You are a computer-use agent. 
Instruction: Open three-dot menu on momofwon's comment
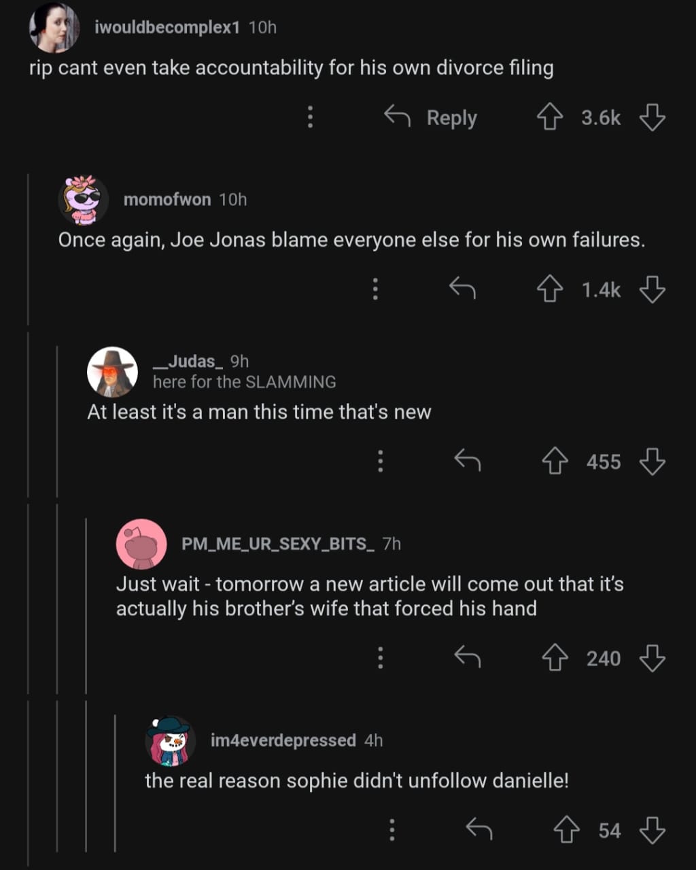pos(375,290)
